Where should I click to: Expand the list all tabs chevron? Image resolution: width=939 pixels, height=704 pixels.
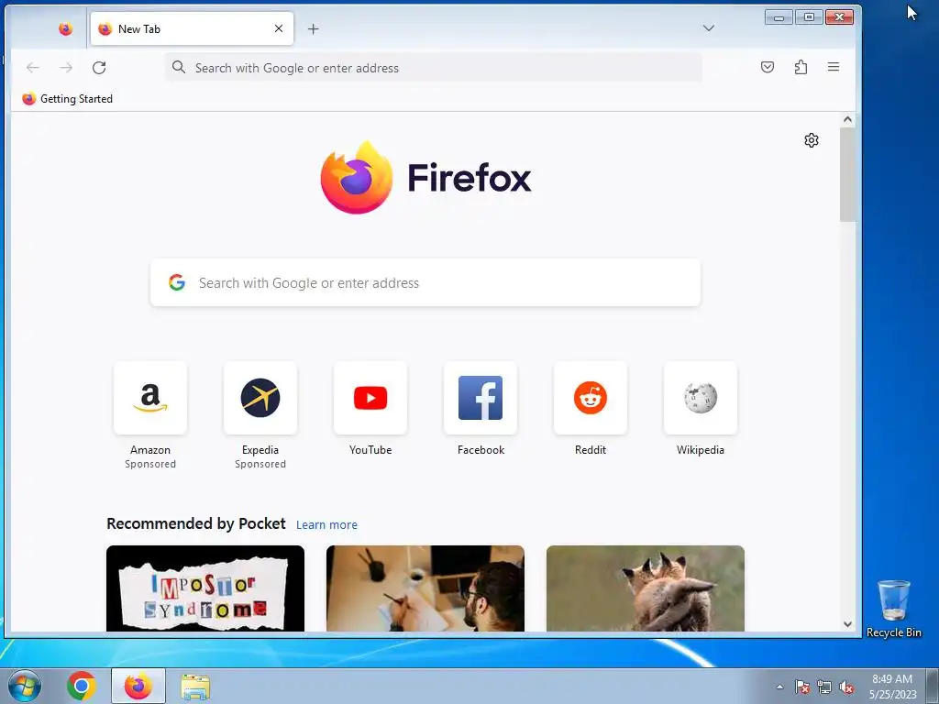click(x=709, y=28)
